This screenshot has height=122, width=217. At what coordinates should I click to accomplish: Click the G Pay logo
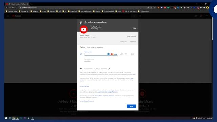coord(82,47)
